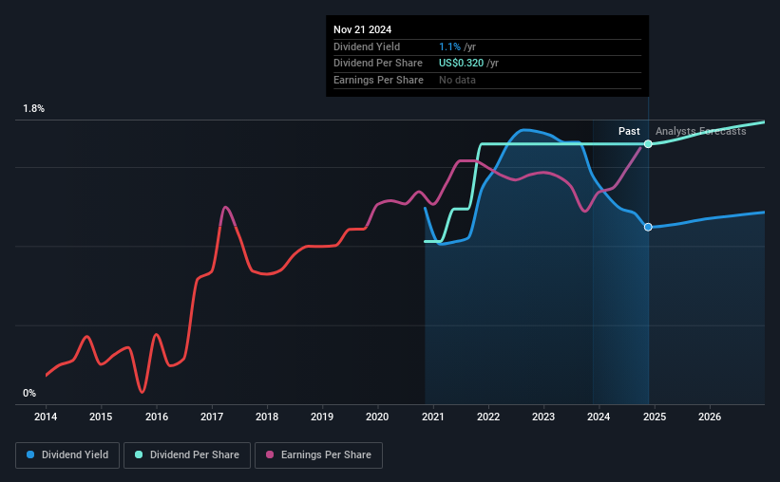Click the blue Dividend Yield legend dot
This screenshot has height=482, width=780.
[x=30, y=454]
